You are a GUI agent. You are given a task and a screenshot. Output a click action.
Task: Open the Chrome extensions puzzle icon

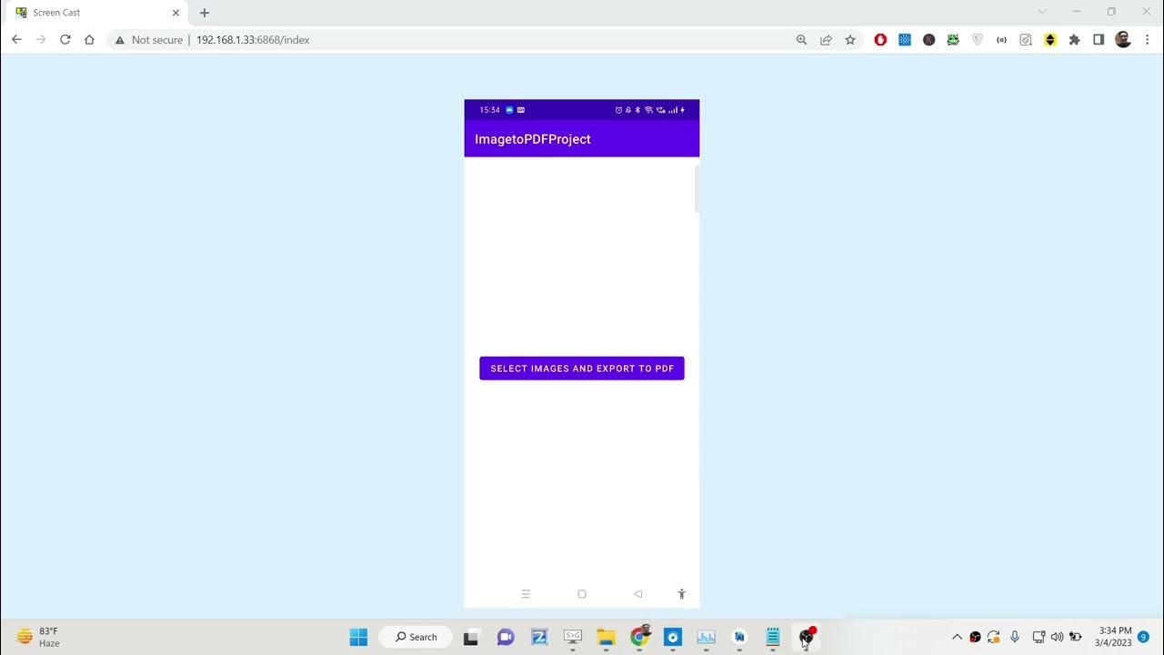point(1074,40)
